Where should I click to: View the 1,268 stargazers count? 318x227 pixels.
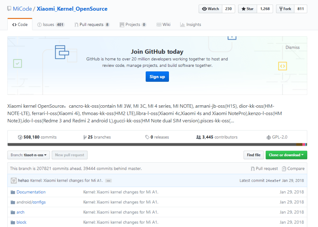click(x=265, y=9)
